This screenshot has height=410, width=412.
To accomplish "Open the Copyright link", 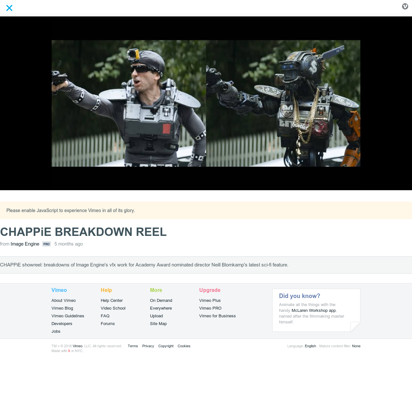I will click(166, 346).
